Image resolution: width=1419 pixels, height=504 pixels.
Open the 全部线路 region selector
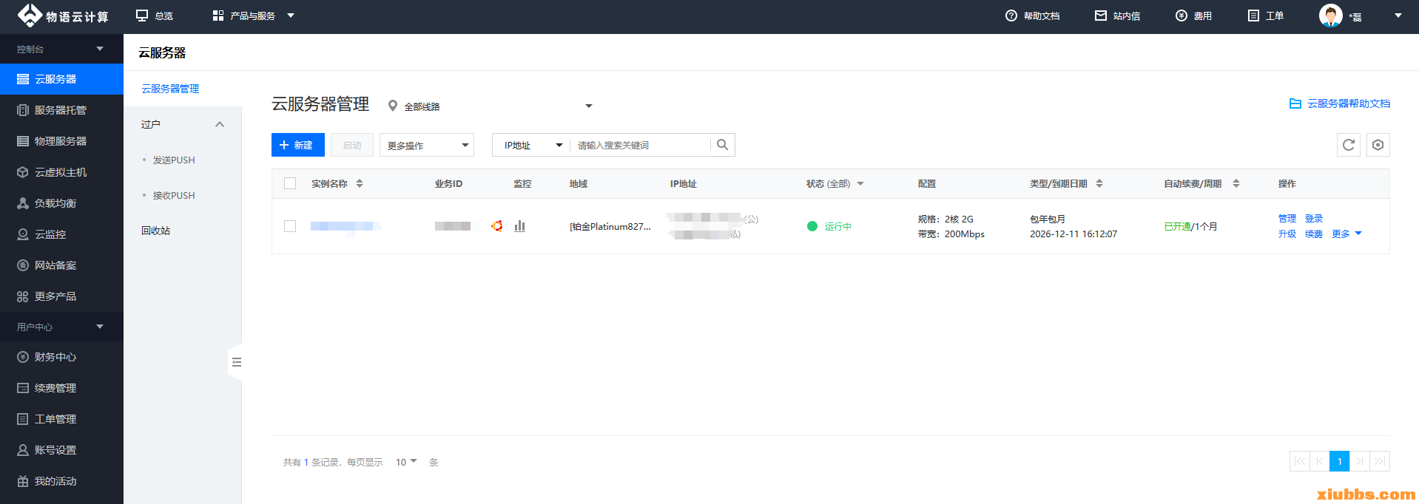490,106
